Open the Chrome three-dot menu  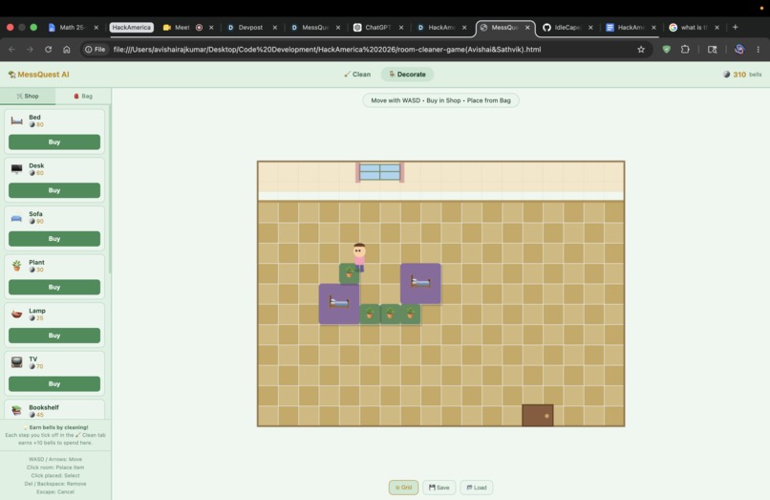click(759, 49)
